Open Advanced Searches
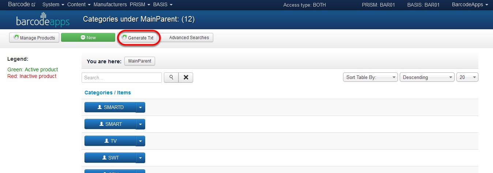 click(187, 38)
